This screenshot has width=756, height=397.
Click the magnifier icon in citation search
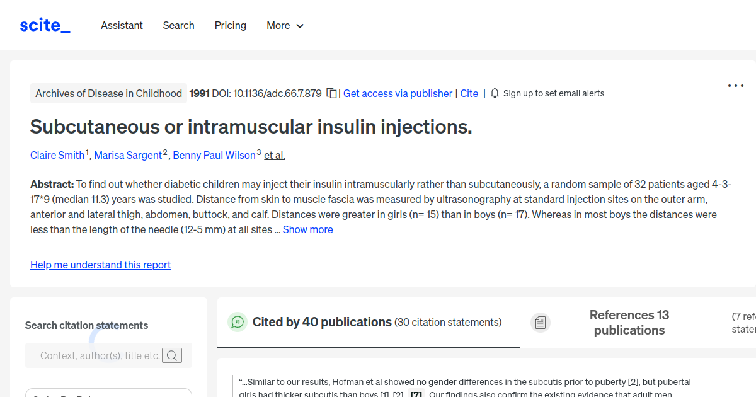(x=172, y=355)
